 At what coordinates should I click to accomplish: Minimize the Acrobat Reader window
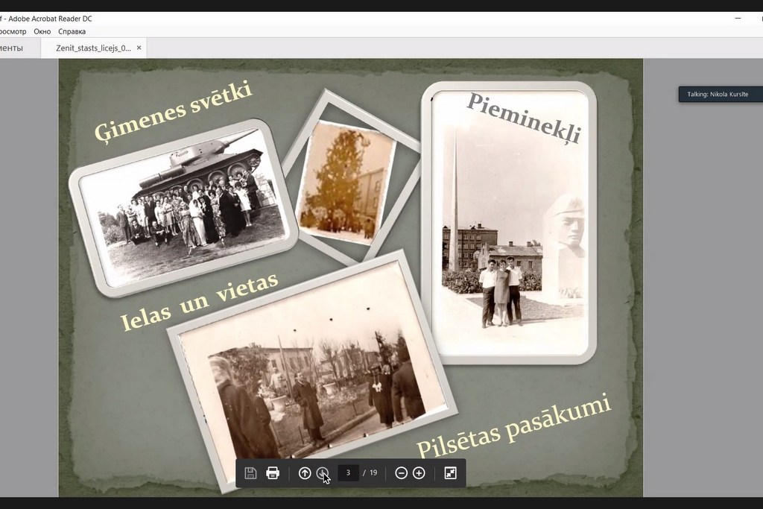(738, 18)
